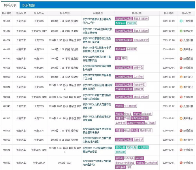
Task: Click the 顿挫 tag in row 402801
Action: pos(127,131)
